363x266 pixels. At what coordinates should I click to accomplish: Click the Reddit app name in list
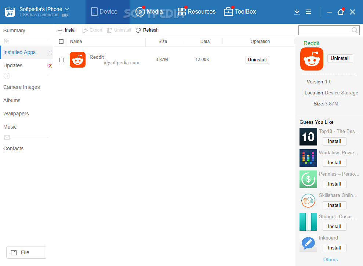(97, 57)
